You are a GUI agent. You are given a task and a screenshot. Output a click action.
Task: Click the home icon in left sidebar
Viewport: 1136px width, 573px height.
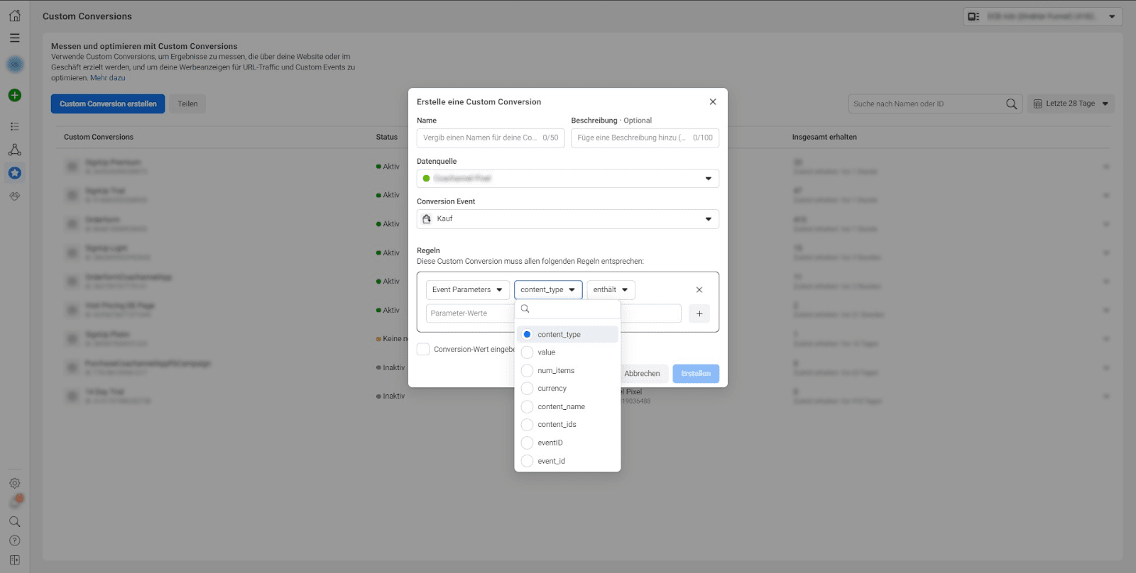(14, 16)
